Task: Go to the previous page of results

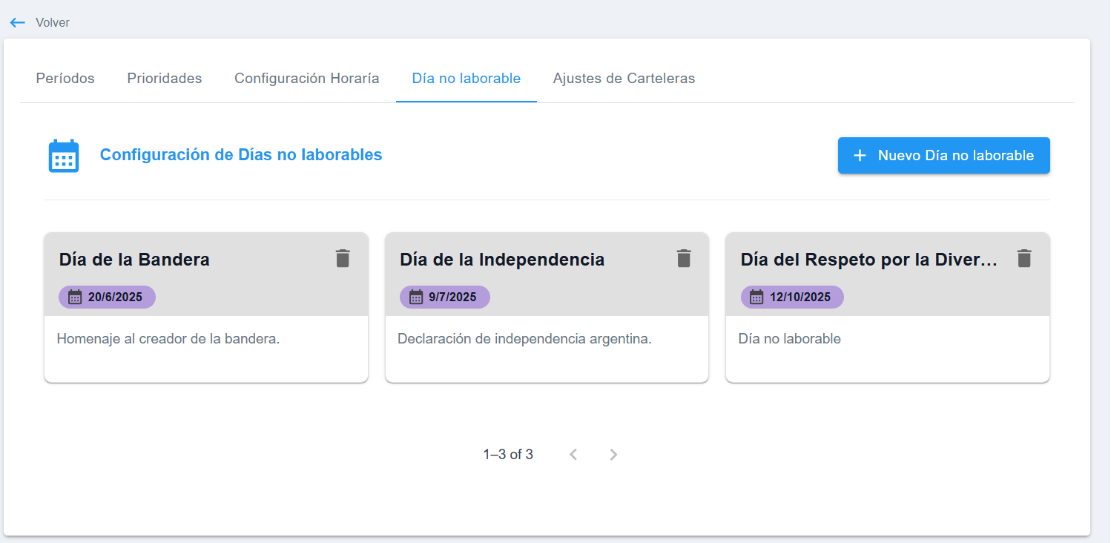Action: 573,455
